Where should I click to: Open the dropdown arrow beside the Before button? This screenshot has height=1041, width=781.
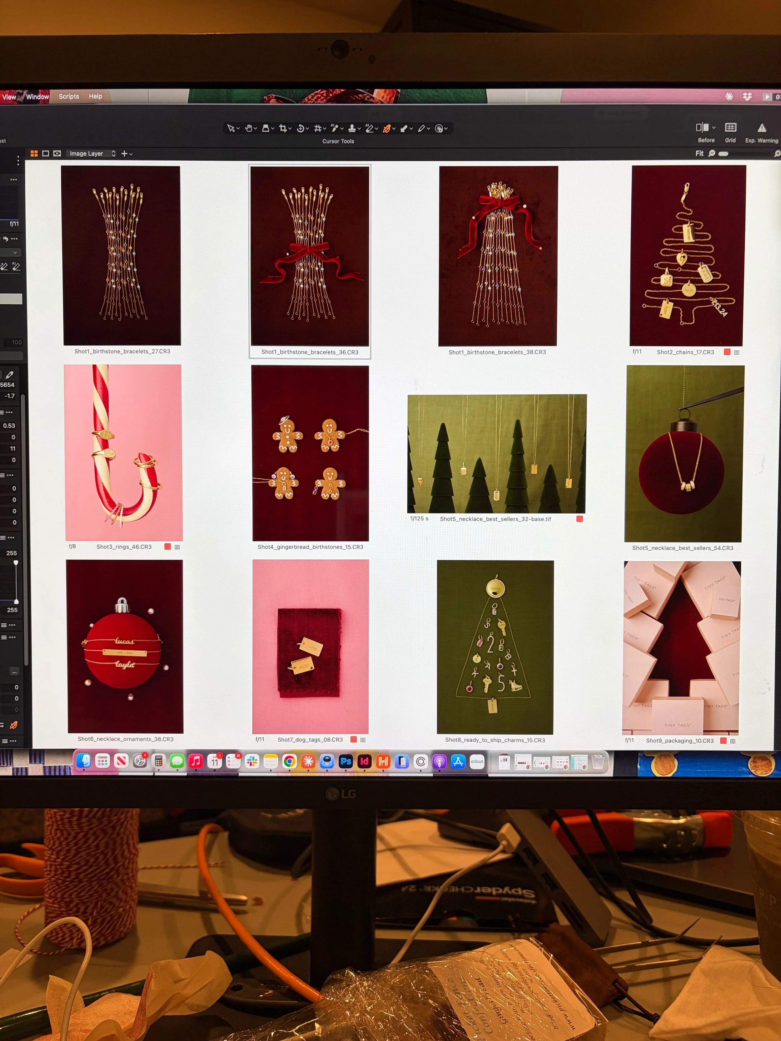pyautogui.click(x=714, y=127)
